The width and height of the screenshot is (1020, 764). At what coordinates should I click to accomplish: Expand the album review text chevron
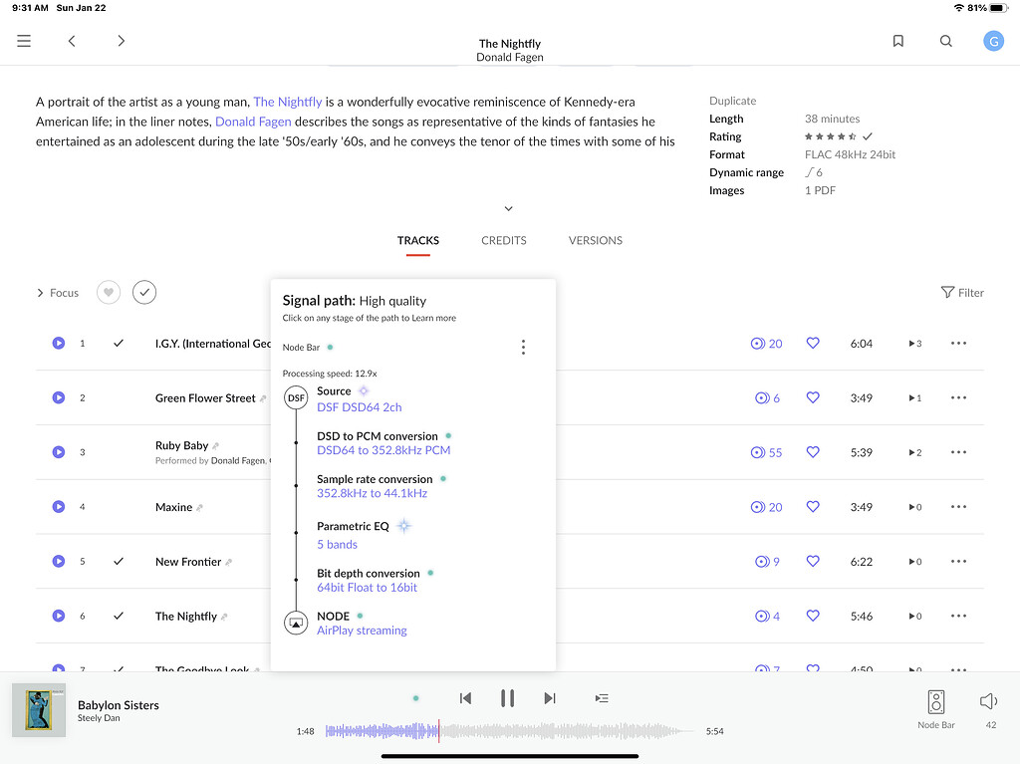[508, 208]
